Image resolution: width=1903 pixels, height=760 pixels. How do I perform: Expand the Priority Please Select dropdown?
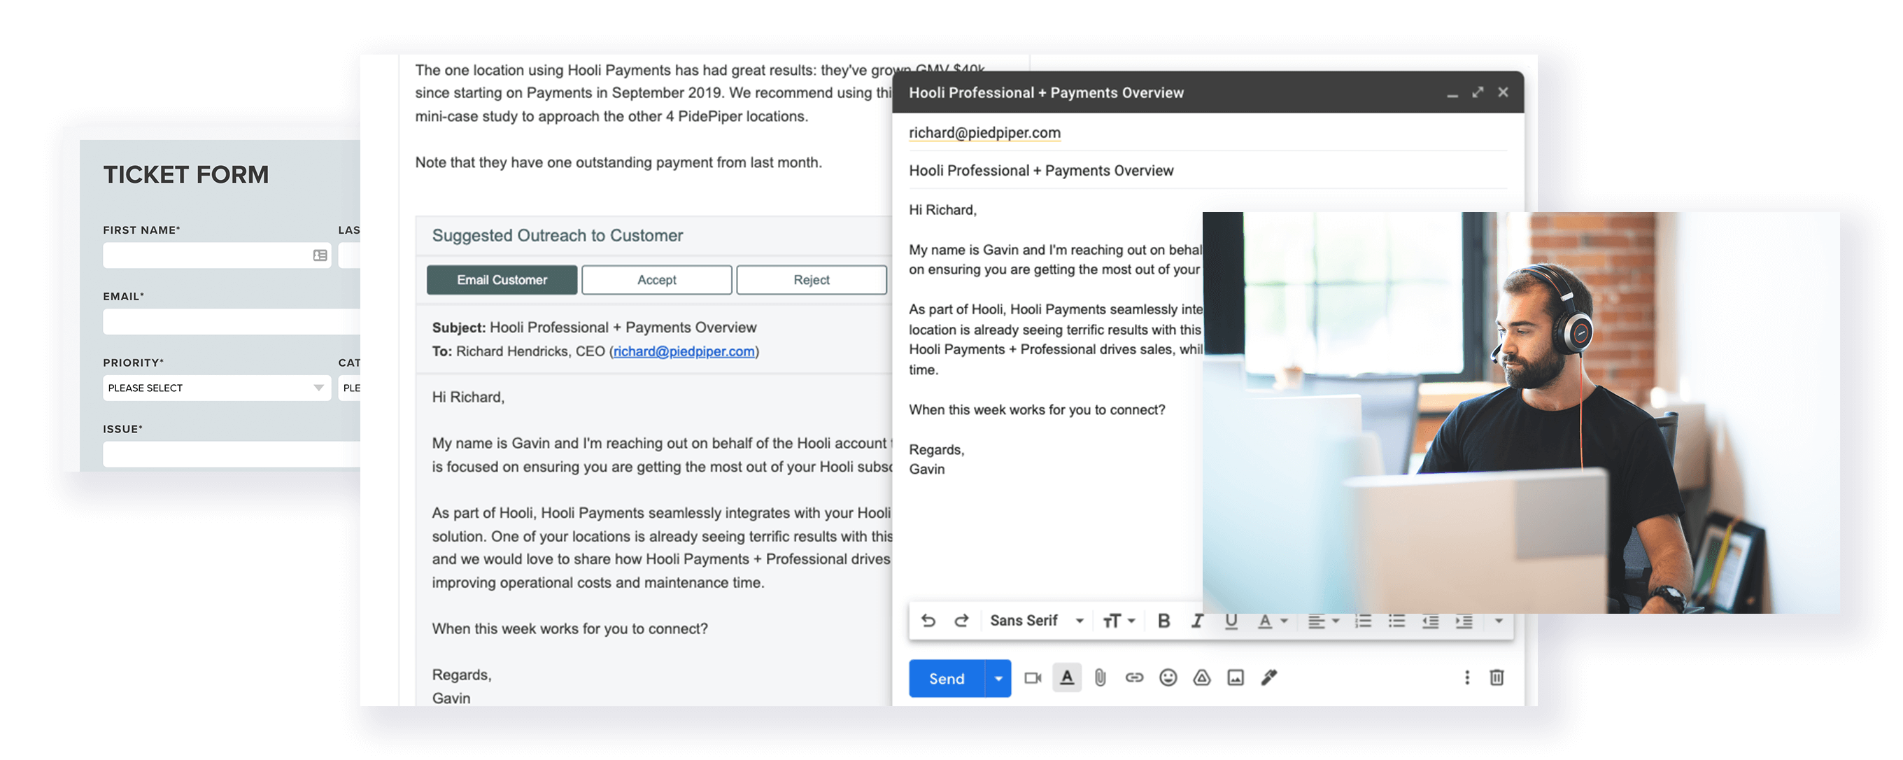pos(216,388)
